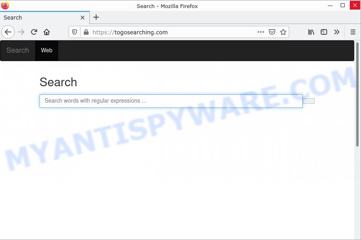Click the vertical page scrollbar

[357, 95]
